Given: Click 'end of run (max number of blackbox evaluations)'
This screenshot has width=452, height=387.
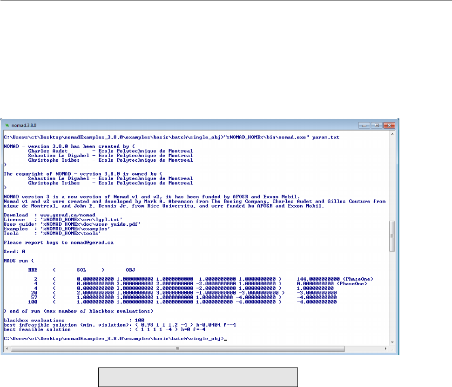Looking at the screenshot, I should click(78, 311).
